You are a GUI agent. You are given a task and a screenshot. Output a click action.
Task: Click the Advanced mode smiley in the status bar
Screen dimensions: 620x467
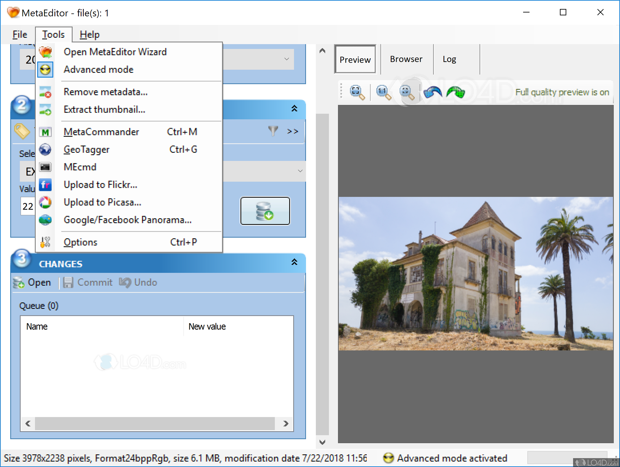[x=388, y=458]
